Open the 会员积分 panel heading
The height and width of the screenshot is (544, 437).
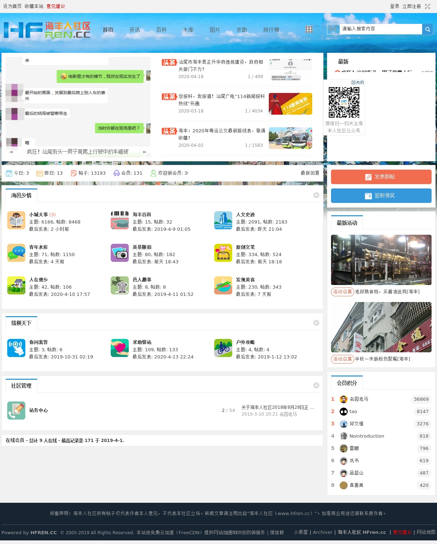pos(347,383)
